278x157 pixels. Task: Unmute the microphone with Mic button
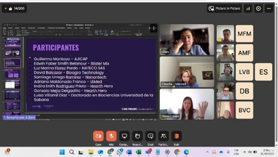(111, 136)
